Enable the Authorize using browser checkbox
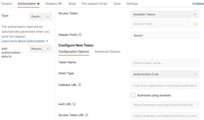Screen dimensions: 204x120 133,95
